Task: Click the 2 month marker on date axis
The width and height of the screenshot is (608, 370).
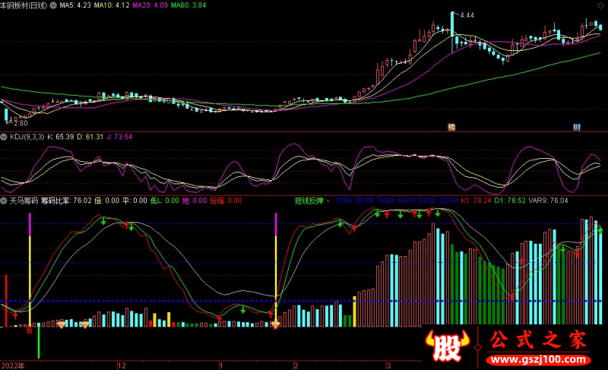Action: (296, 365)
